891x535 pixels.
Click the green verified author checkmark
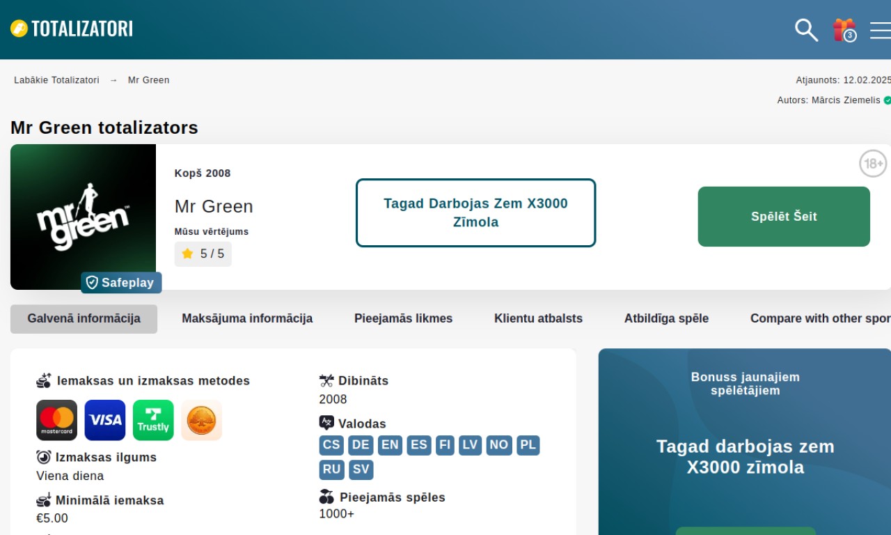coord(888,100)
